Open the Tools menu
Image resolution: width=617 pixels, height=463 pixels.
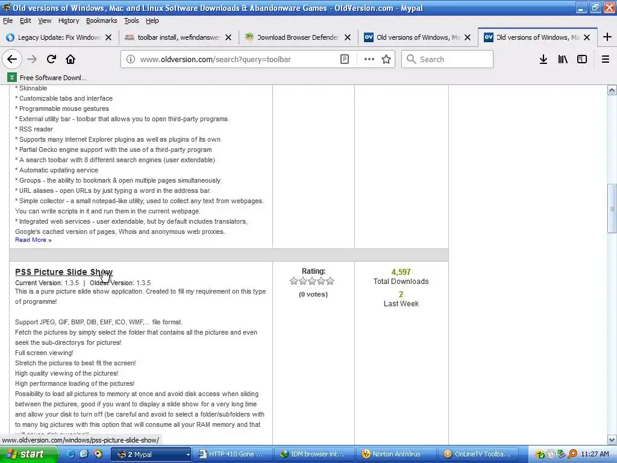pyautogui.click(x=131, y=20)
